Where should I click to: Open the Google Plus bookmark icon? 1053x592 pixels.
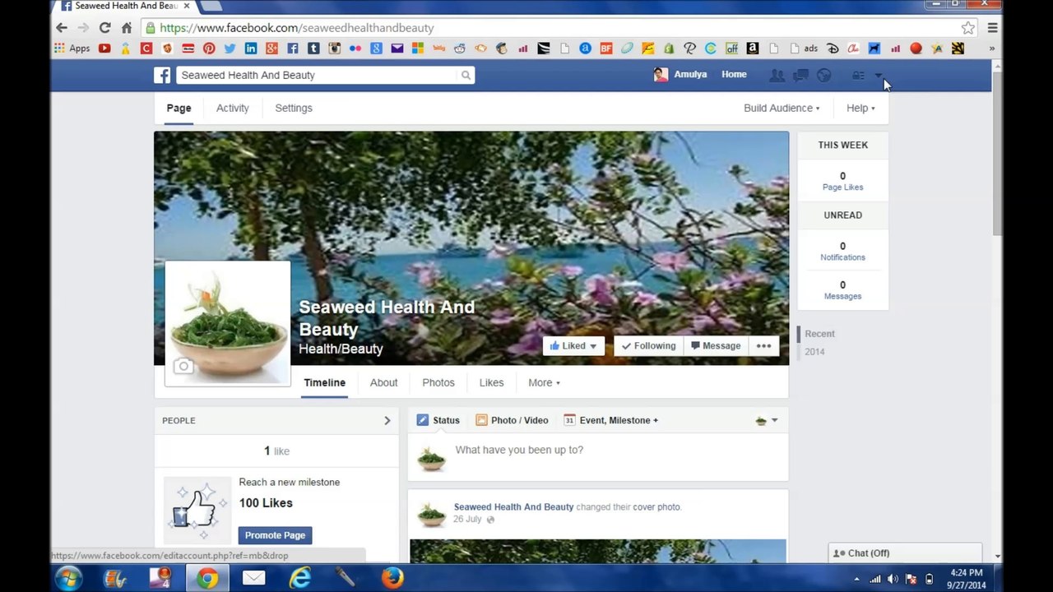271,49
